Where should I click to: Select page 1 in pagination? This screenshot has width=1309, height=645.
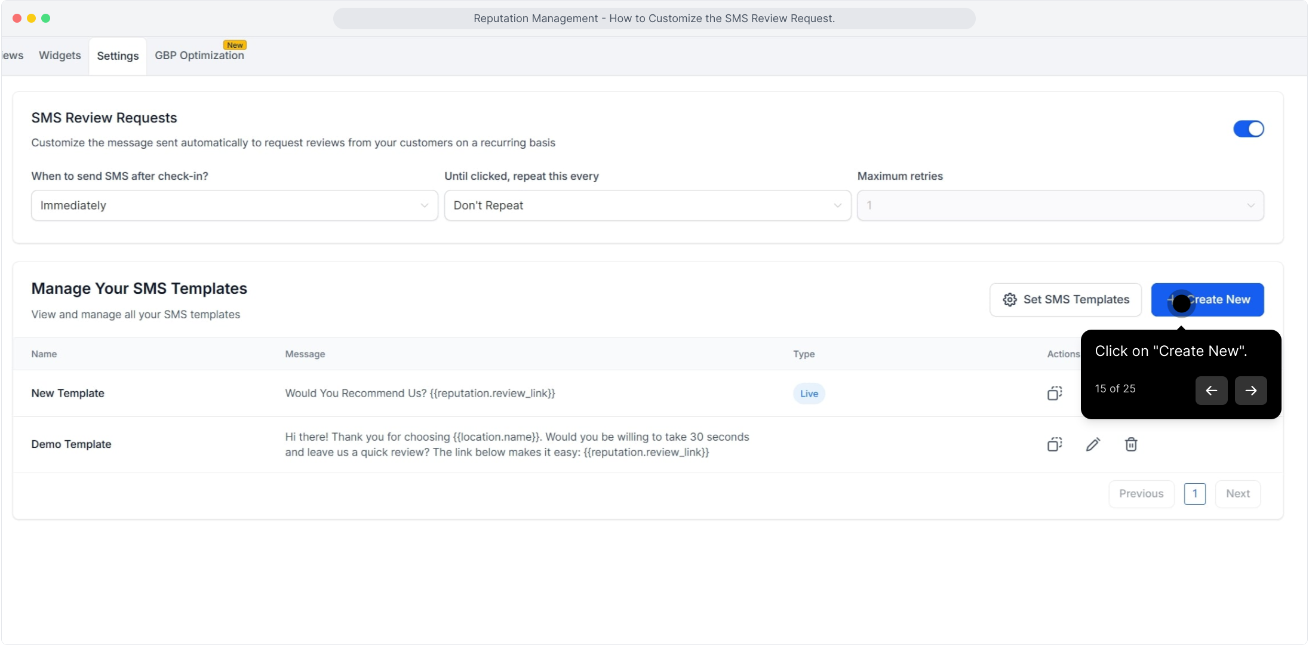[1195, 494]
